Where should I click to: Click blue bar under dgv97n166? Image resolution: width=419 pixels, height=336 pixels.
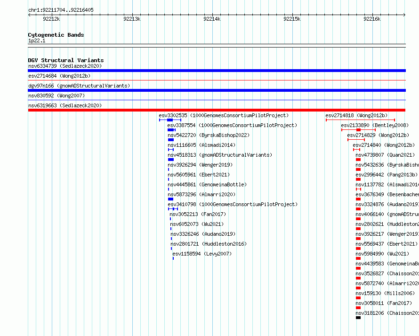tap(217, 90)
